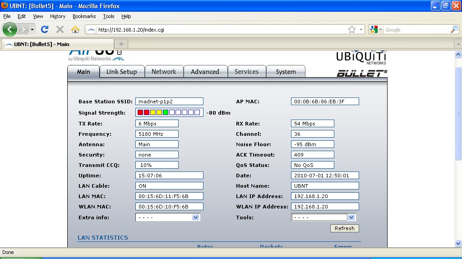Open the Bookmarks menu
462x259 pixels.
coord(84,16)
